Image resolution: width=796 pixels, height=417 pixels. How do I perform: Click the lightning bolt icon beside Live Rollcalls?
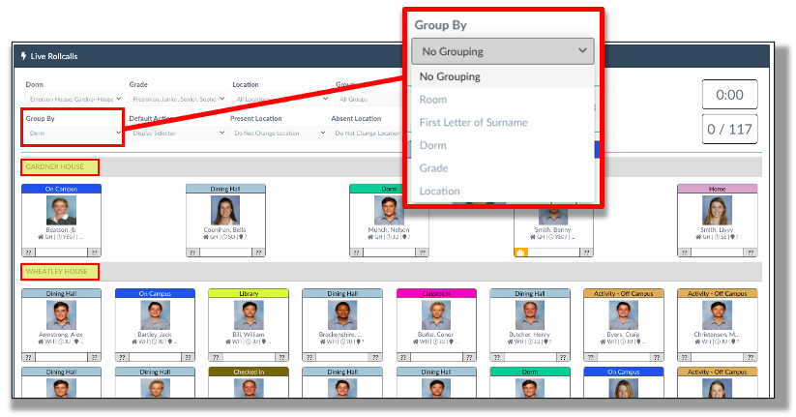[23, 56]
